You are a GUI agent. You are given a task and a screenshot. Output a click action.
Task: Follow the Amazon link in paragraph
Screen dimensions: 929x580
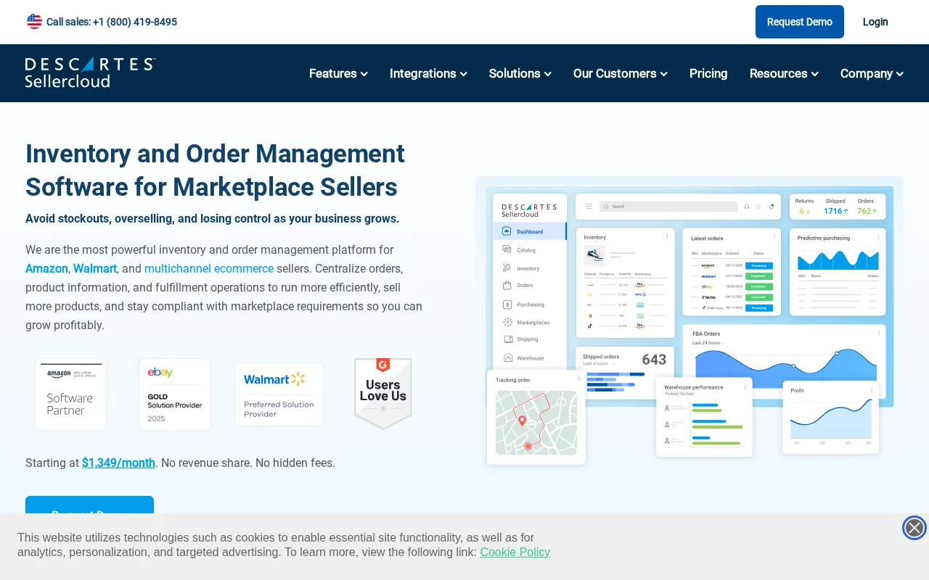(x=46, y=268)
